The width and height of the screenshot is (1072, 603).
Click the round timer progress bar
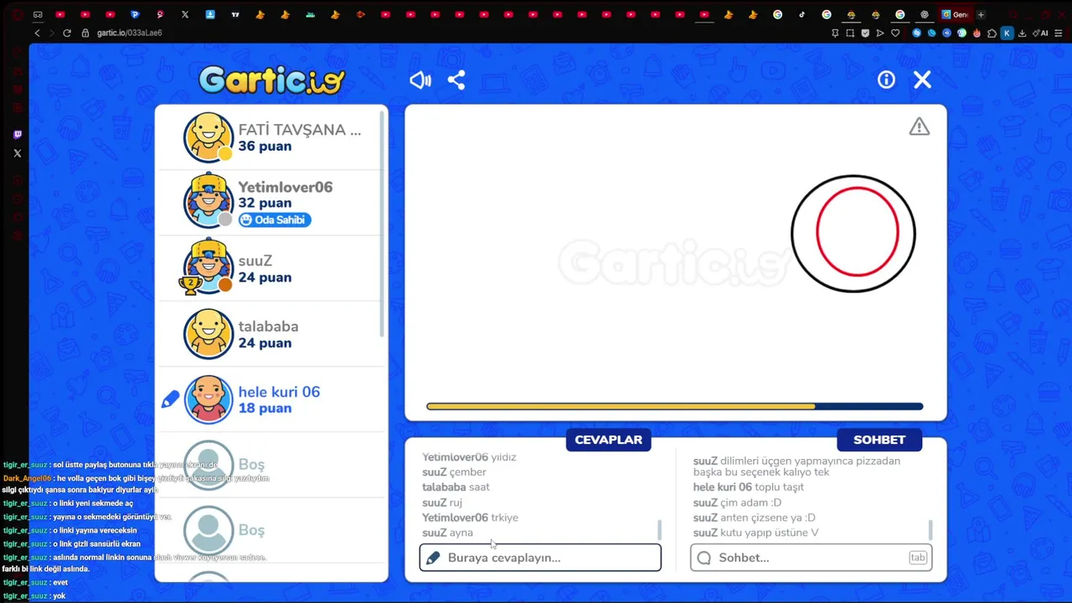coord(675,406)
